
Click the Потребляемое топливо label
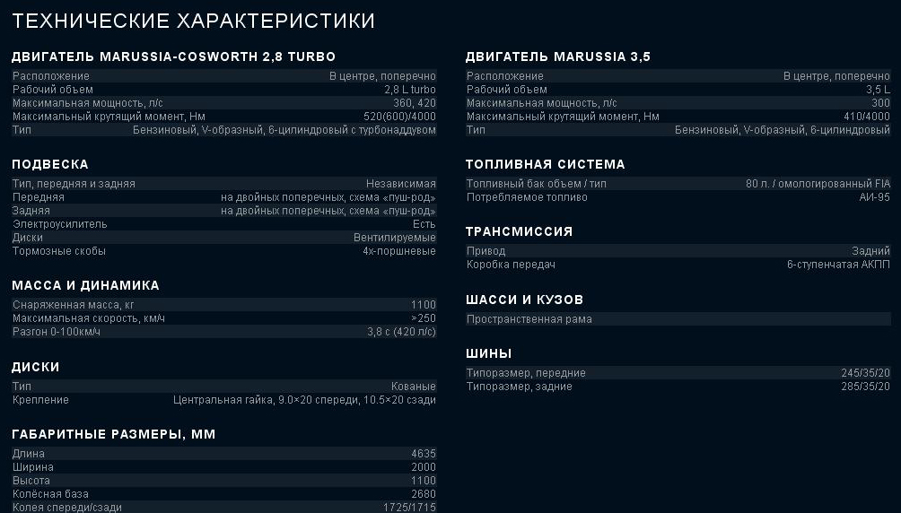coord(527,197)
